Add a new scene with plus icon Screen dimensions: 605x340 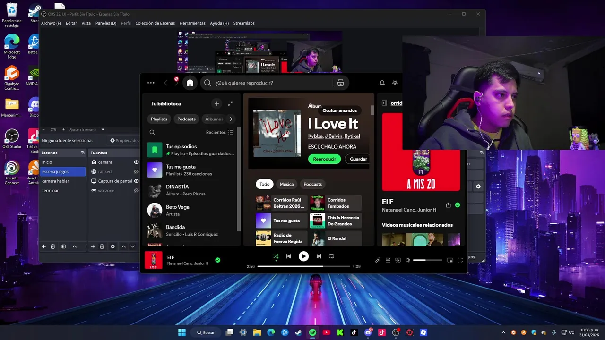tap(44, 246)
